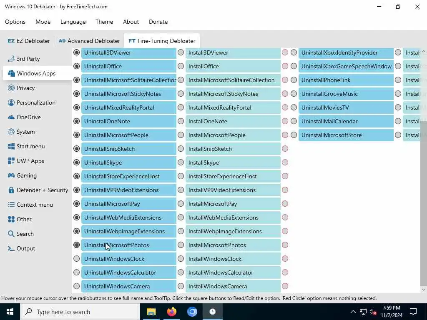Click the Type here to search box
Image resolution: width=427 pixels, height=320 pixels.
click(80, 312)
